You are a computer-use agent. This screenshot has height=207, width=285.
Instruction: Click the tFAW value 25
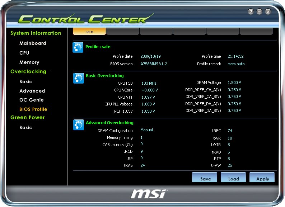coord(230,165)
